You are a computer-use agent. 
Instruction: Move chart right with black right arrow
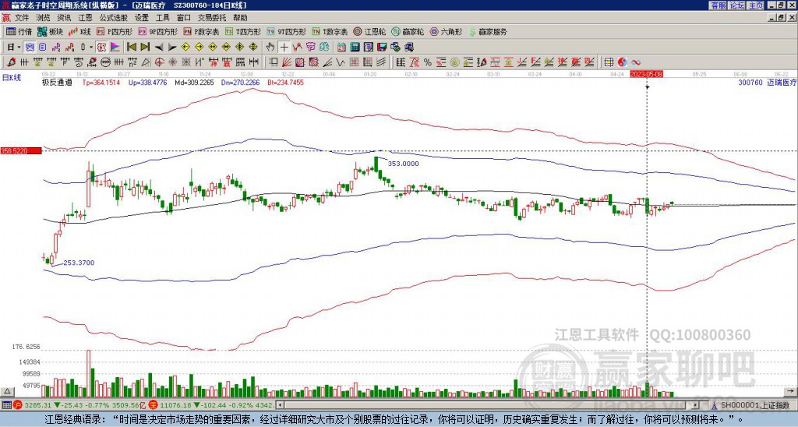point(172,48)
